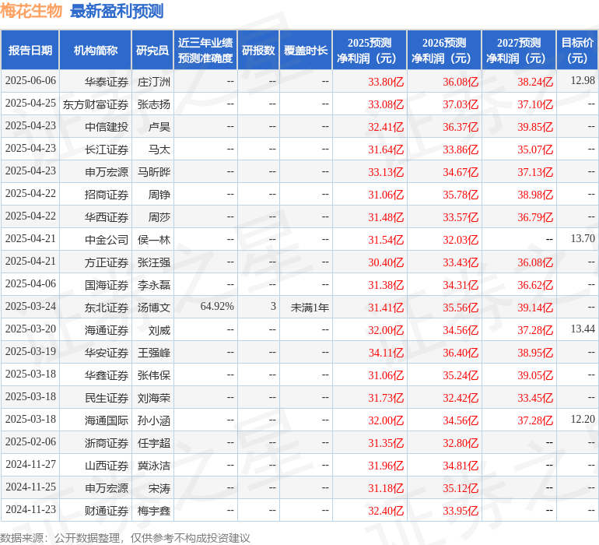Select the 覆盖时长 column header

coord(306,51)
